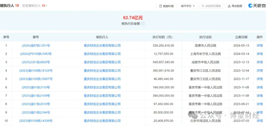Open case (2023)川01执4925号
Screen dimensions: 268x126
coord(36,62)
